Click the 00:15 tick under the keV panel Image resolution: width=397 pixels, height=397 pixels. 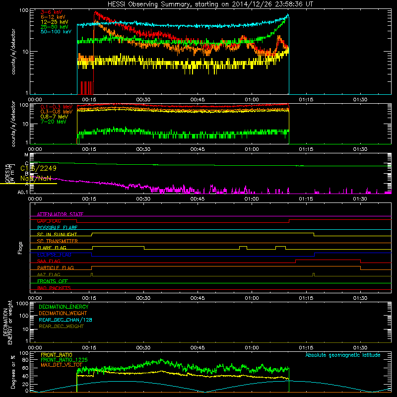[x=89, y=100]
